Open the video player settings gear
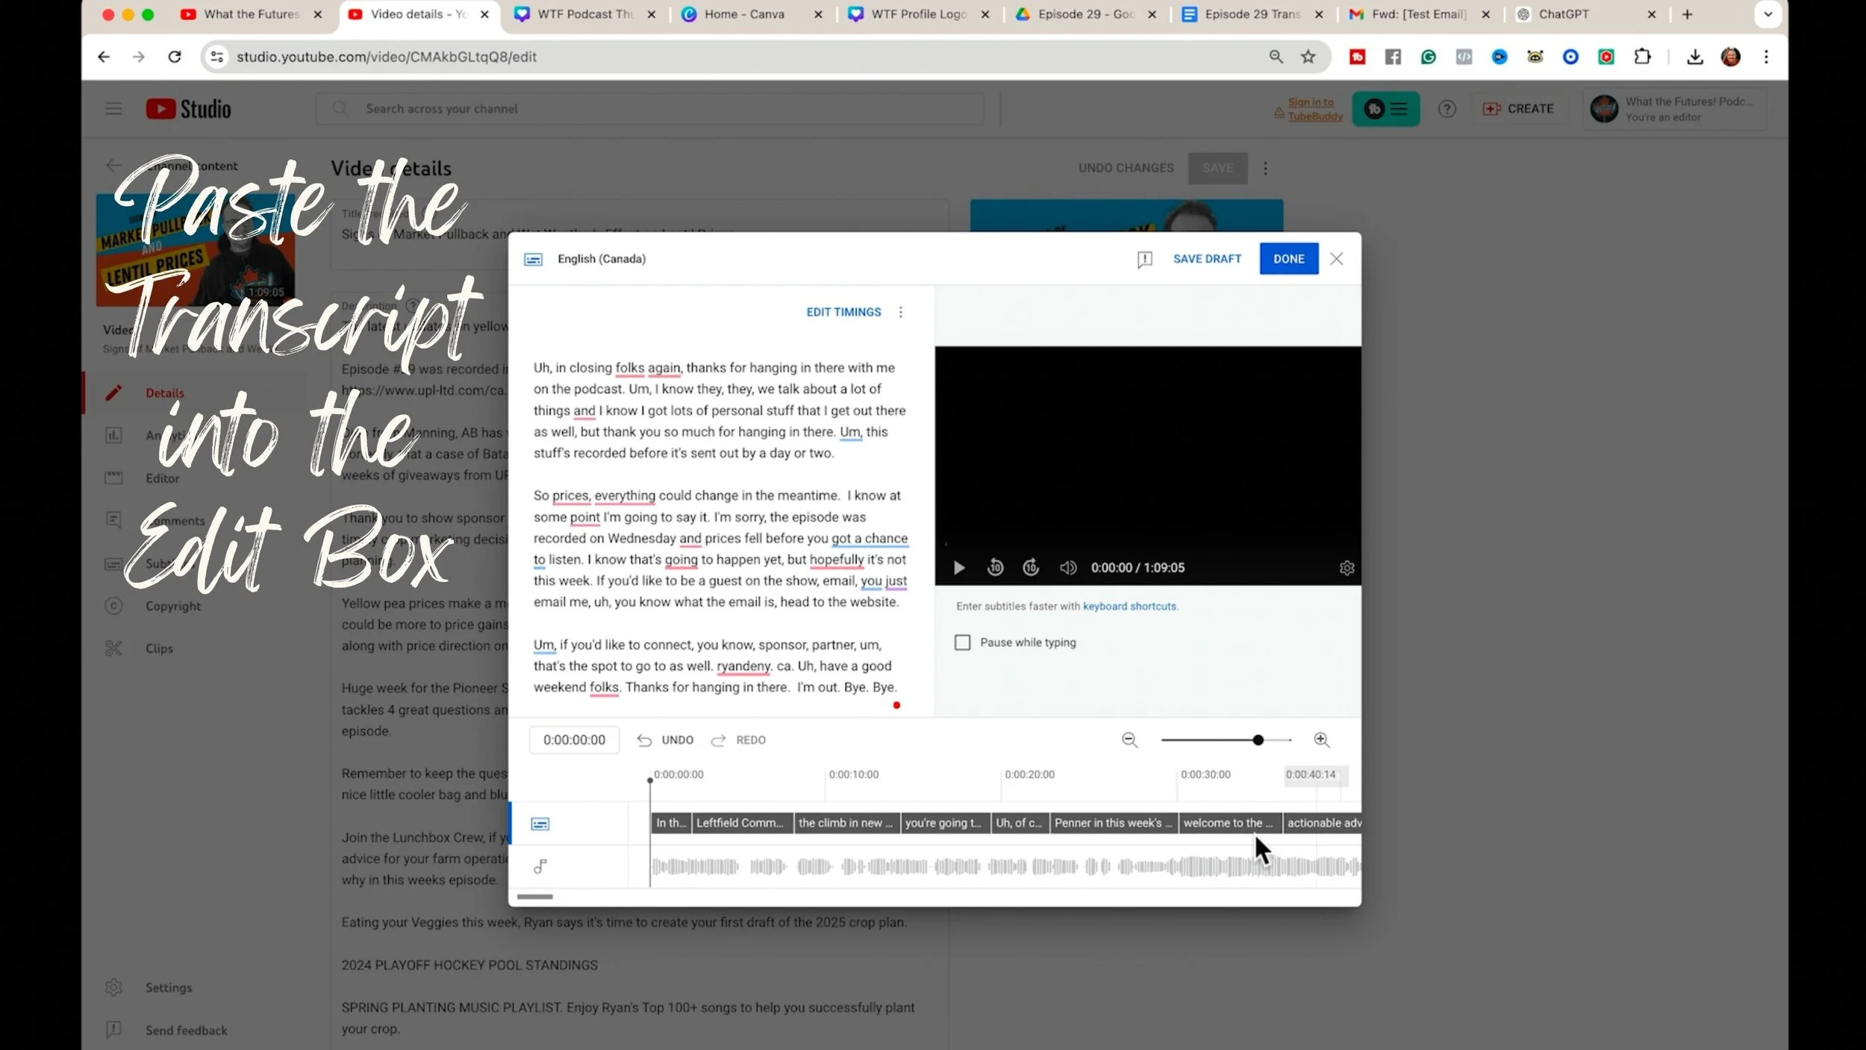The image size is (1866, 1050). coord(1347,568)
